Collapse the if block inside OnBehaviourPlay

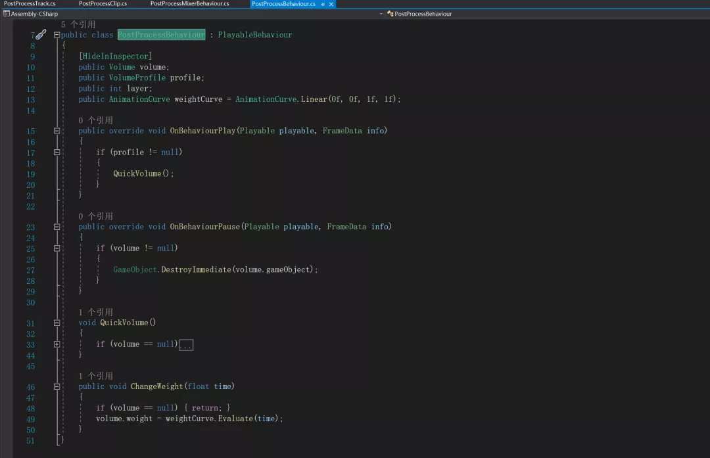pyautogui.click(x=57, y=152)
